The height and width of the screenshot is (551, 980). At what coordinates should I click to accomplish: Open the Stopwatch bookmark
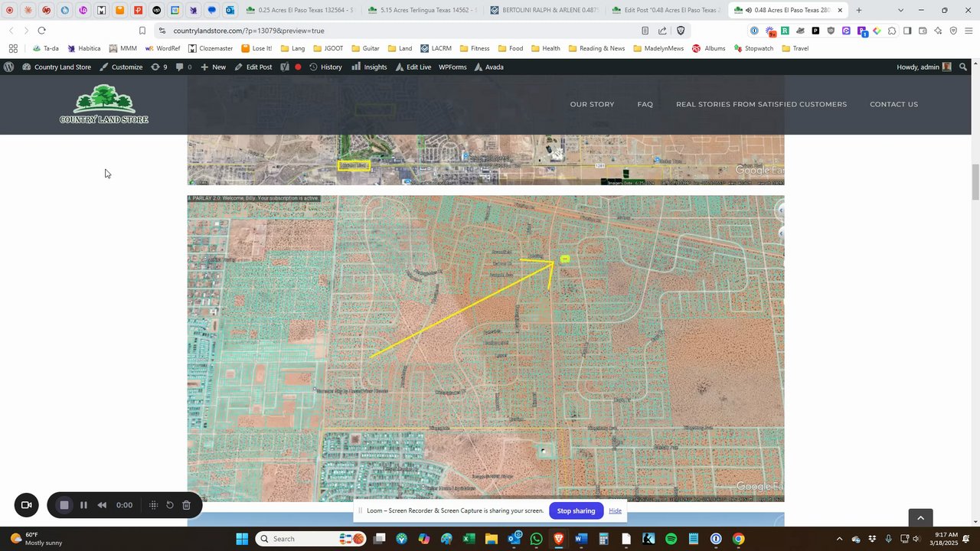tap(753, 48)
